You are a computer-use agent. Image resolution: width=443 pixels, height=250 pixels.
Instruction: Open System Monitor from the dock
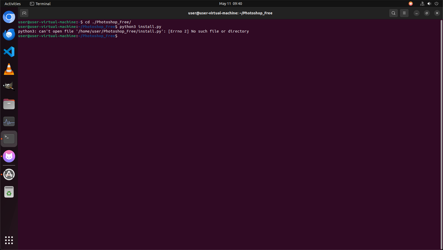coord(9,121)
